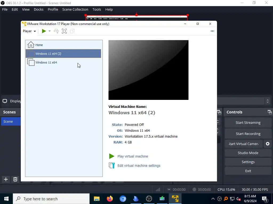Click Start Recording in OBS Controls
This screenshot has width=273, height=204.
248,134
